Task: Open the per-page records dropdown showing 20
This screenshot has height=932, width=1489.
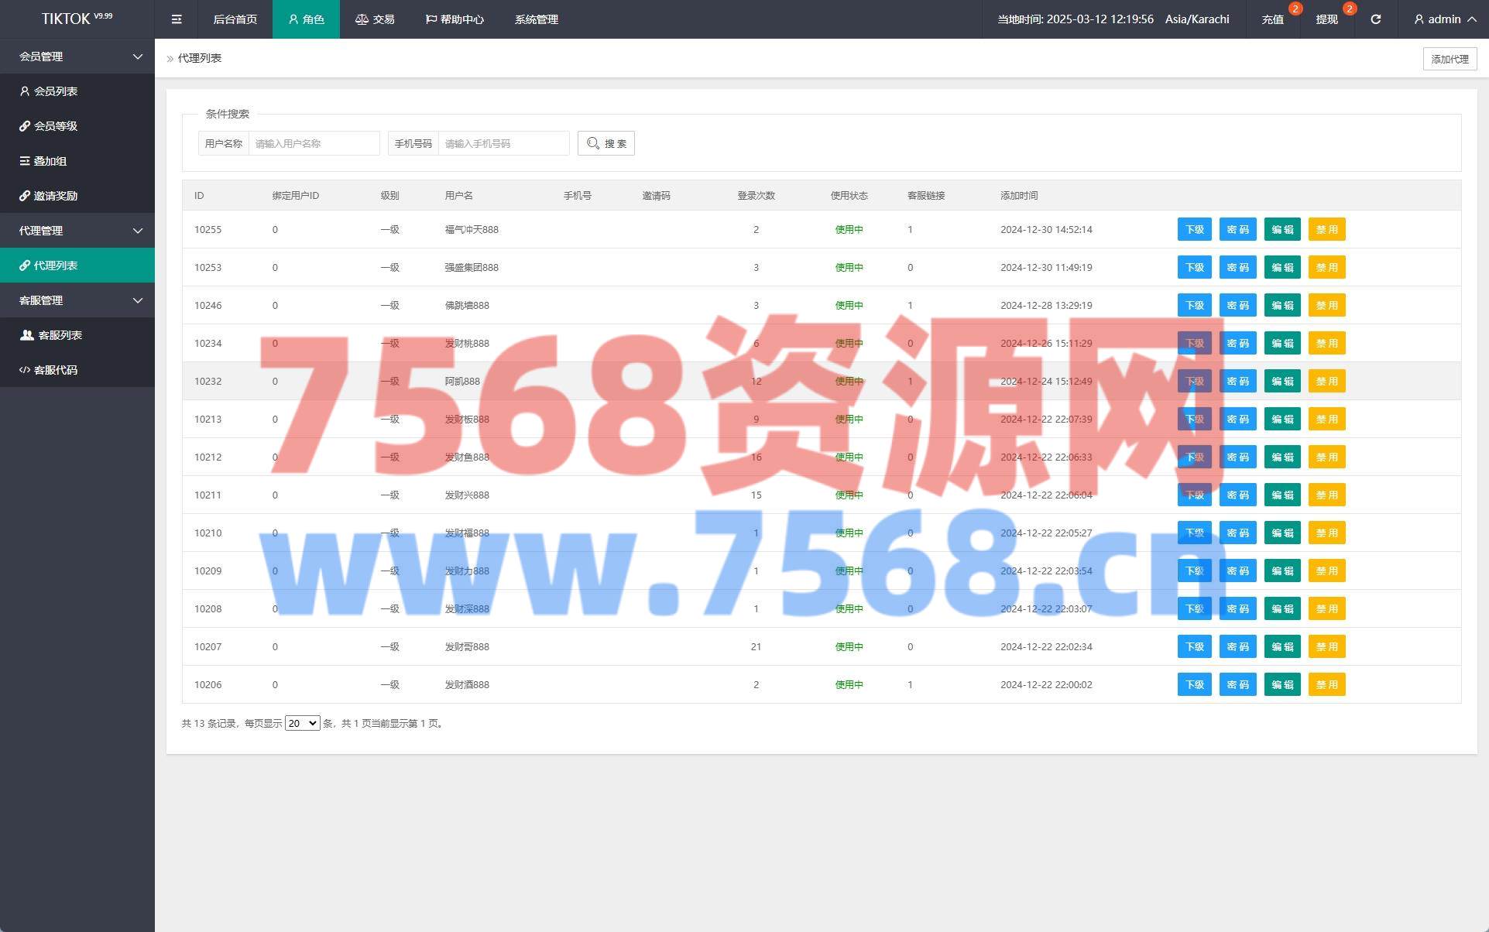Action: pos(302,723)
